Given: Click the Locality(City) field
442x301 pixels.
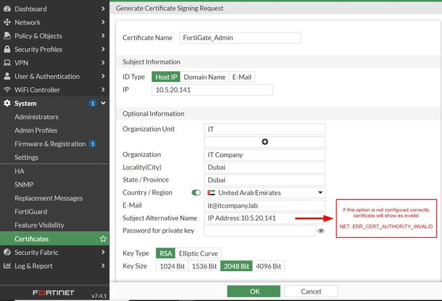Looking at the screenshot, I should click(x=265, y=167).
